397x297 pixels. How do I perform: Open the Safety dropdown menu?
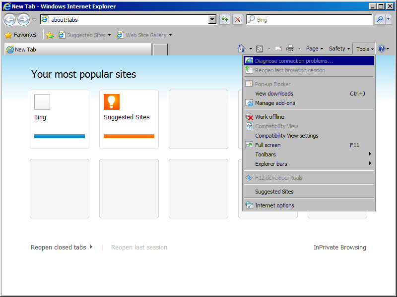click(x=339, y=49)
